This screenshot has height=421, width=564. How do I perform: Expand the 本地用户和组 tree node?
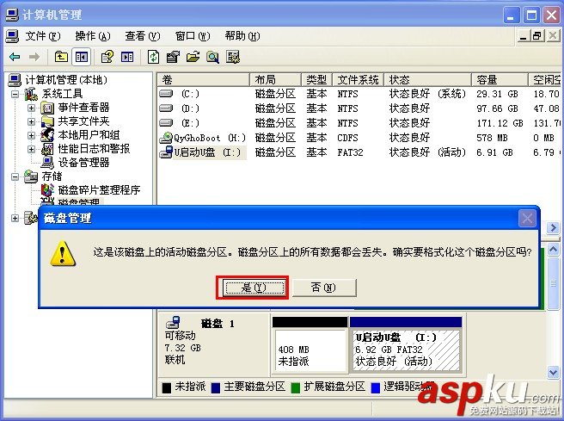31,135
